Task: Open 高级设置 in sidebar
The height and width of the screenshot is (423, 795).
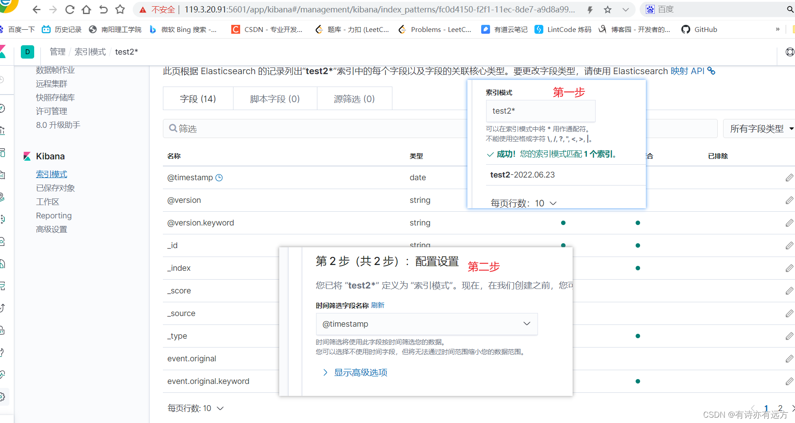Action: point(51,229)
